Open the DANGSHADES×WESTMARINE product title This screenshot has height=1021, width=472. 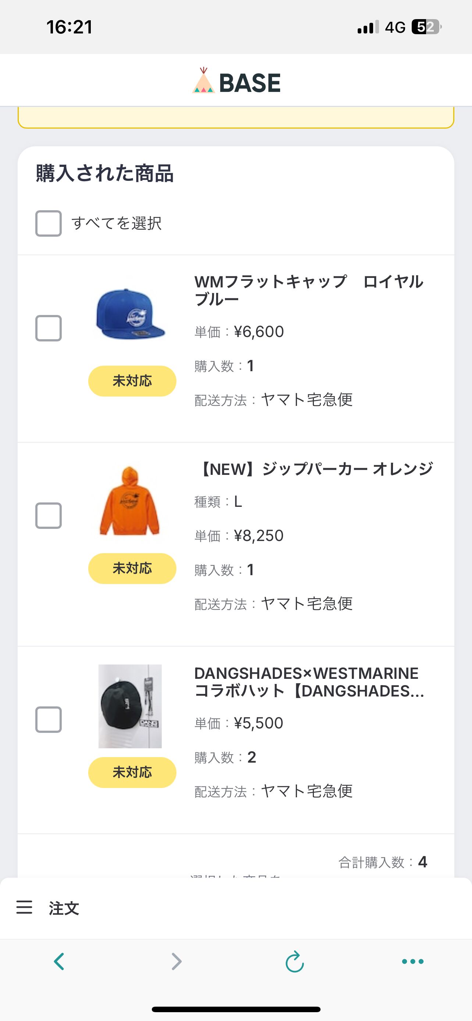pos(309,682)
